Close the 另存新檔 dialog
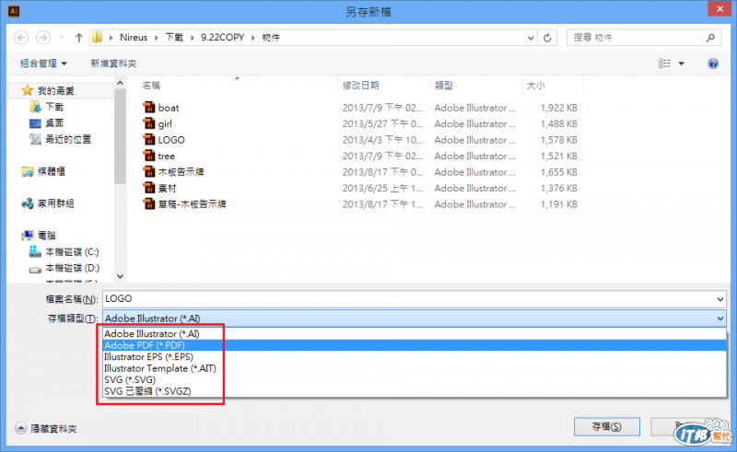The image size is (737, 452). coord(719,9)
